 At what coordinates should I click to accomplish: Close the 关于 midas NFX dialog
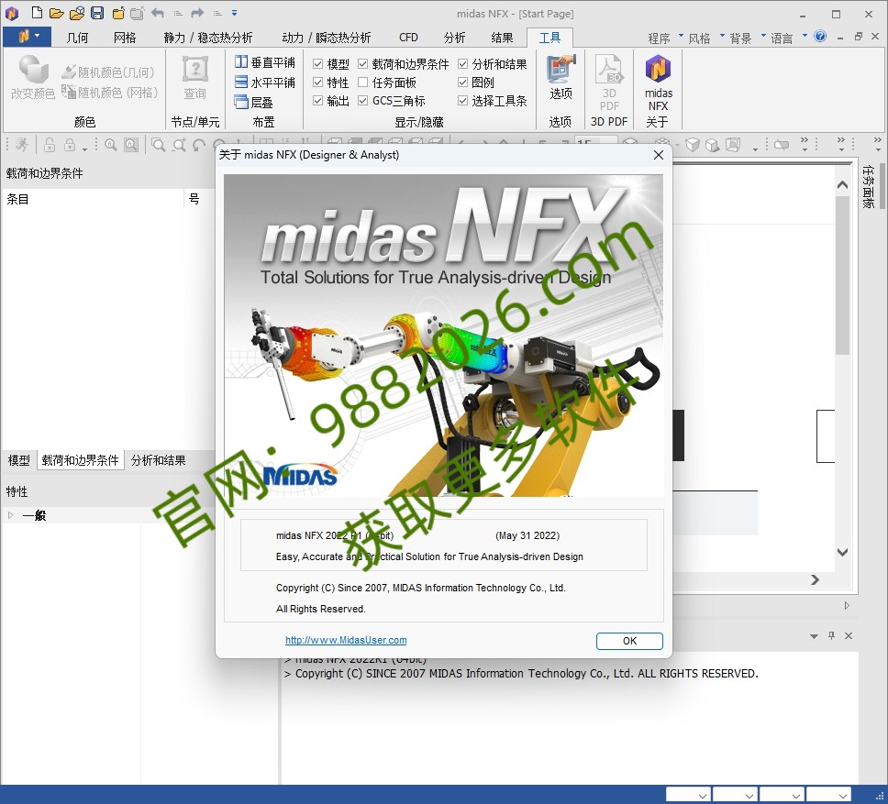click(658, 155)
